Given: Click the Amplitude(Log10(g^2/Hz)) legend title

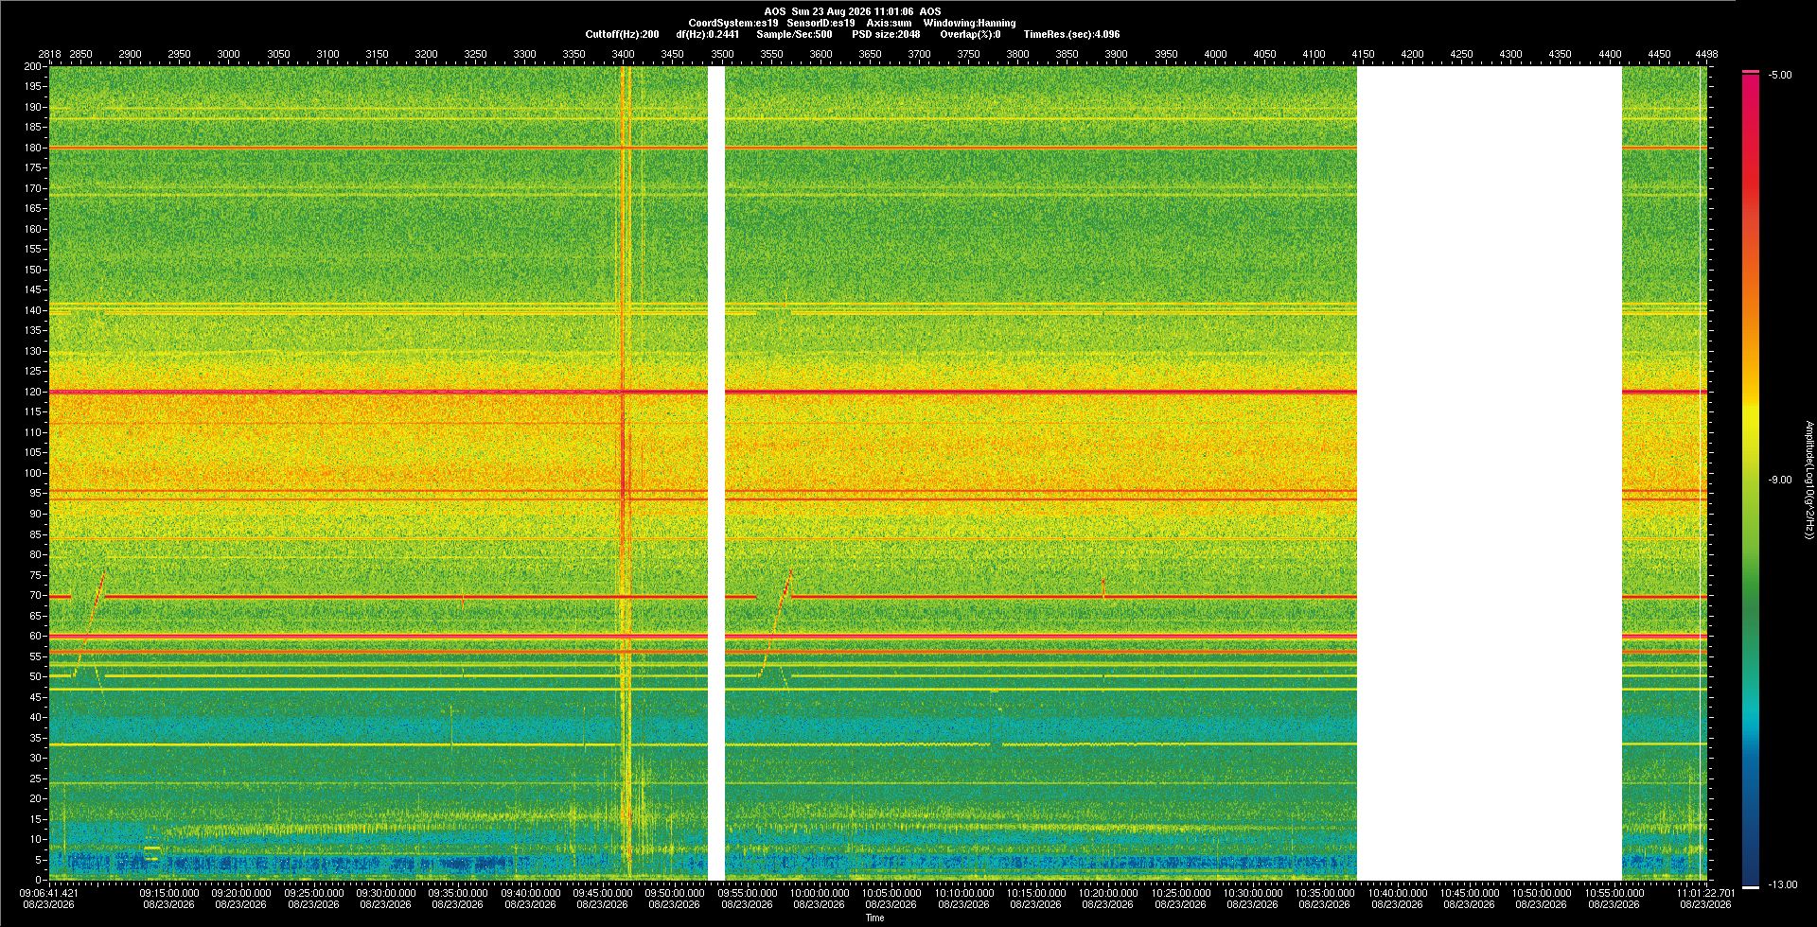Looking at the screenshot, I should [1808, 480].
